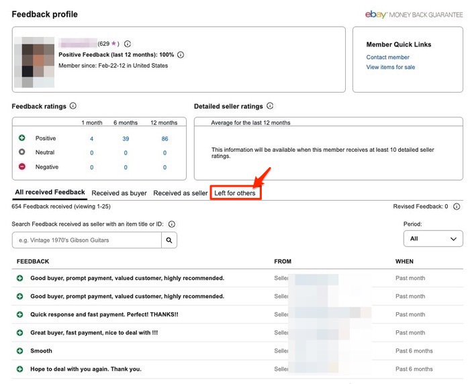470x384 pixels.
Task: Open the Received as buyer tab
Action: 119,193
